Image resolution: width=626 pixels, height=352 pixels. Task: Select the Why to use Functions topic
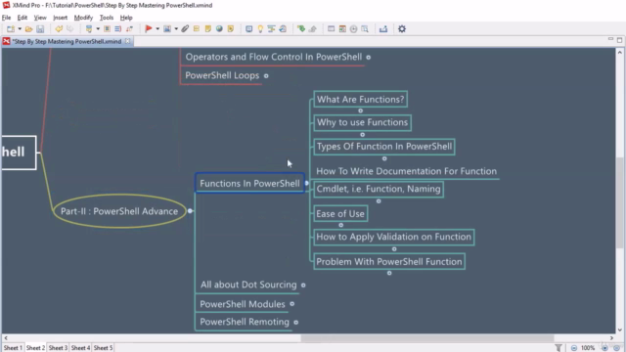click(x=363, y=122)
